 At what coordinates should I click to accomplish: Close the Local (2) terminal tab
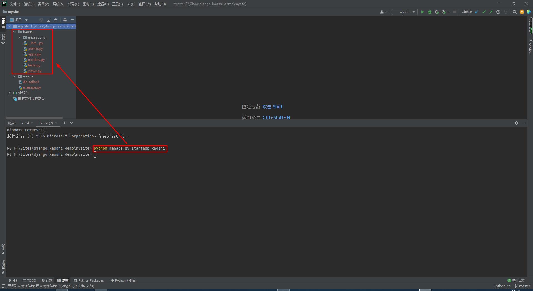click(56, 123)
